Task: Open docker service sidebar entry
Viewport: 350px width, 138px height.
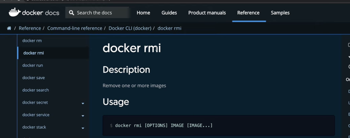Action: [x=36, y=115]
